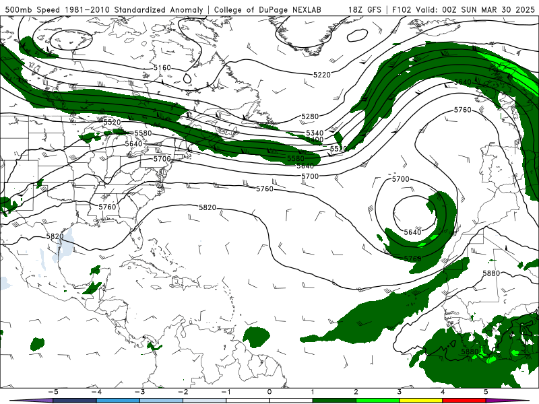This screenshot has width=539, height=404.
Task: Click the 5400 contour label
Action: [x=315, y=139]
